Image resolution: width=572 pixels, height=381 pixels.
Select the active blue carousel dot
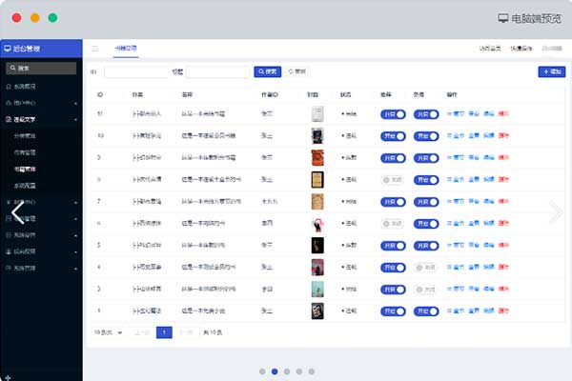coord(275,371)
